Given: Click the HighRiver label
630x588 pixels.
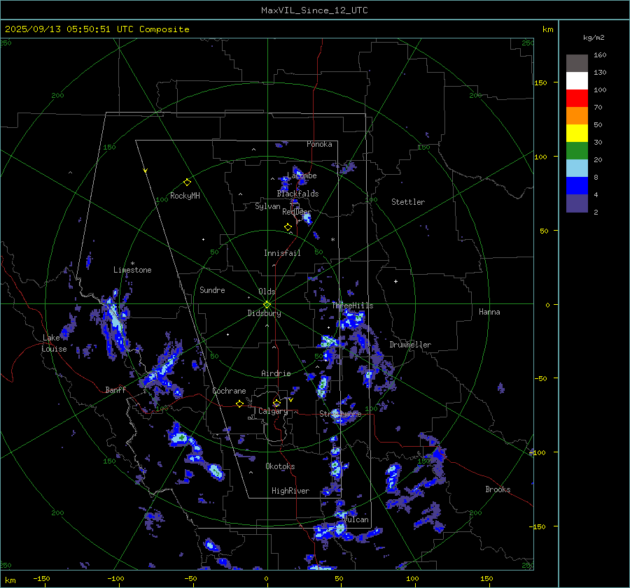Looking at the screenshot, I should pyautogui.click(x=290, y=491).
